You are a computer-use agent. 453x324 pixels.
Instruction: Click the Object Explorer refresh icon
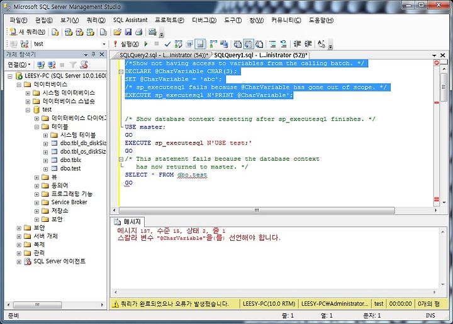coord(84,64)
